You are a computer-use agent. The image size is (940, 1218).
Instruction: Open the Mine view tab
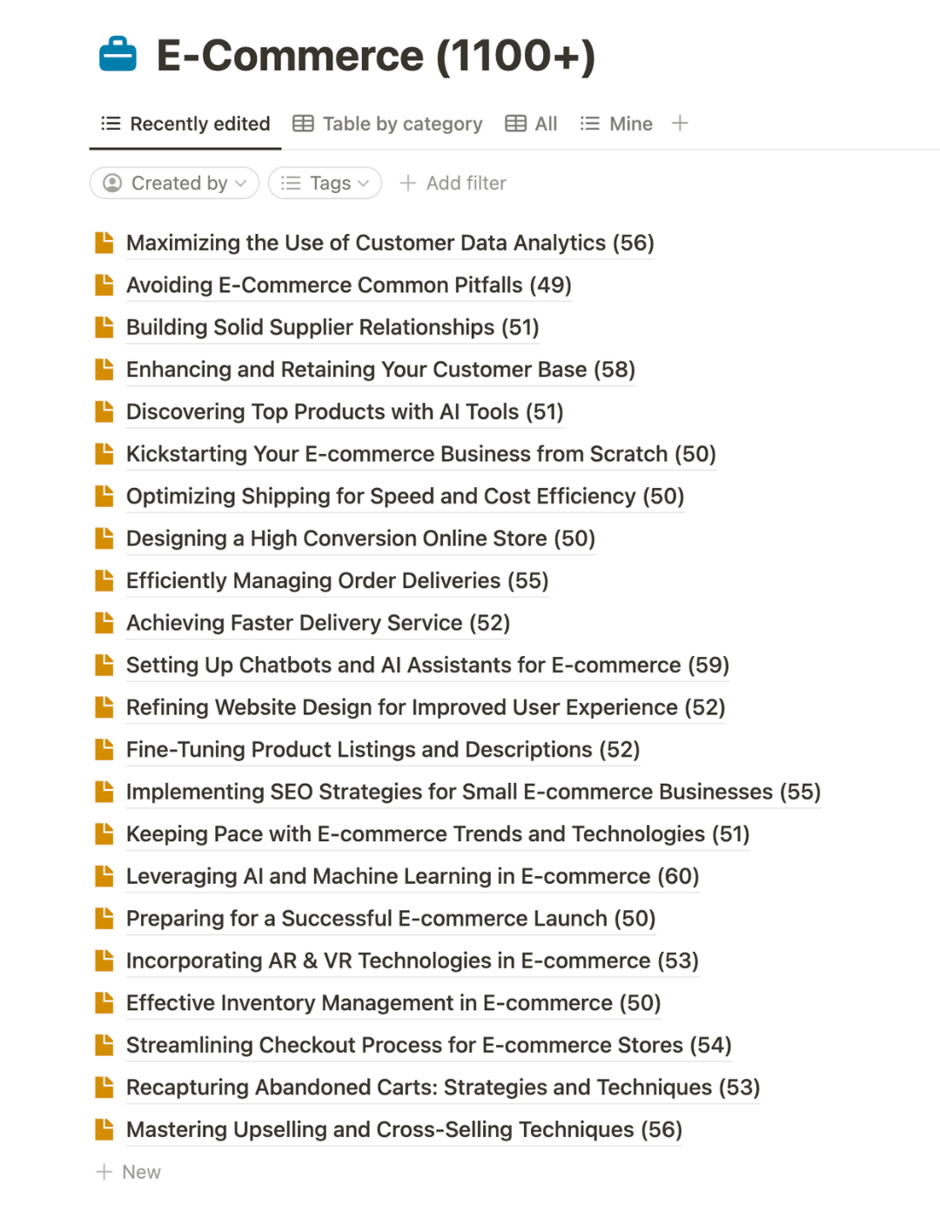click(x=617, y=124)
